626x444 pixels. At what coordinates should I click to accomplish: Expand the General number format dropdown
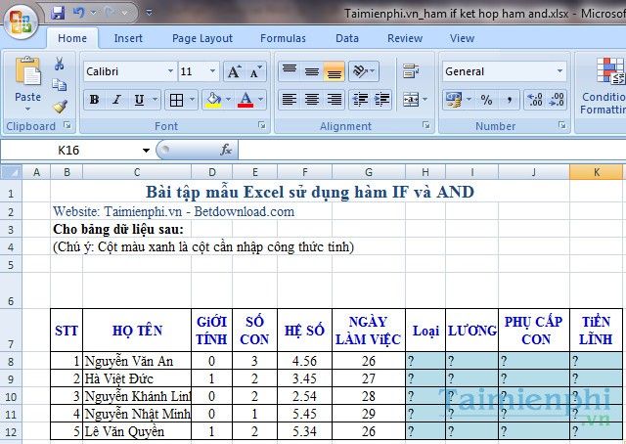[x=559, y=71]
